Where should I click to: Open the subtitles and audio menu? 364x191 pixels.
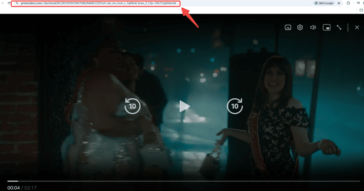pos(288,27)
